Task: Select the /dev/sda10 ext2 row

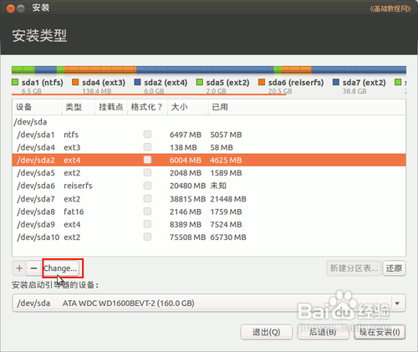Action: (x=209, y=237)
